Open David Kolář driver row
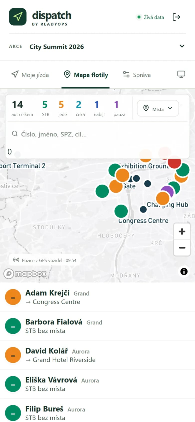 pyautogui.click(x=97, y=355)
